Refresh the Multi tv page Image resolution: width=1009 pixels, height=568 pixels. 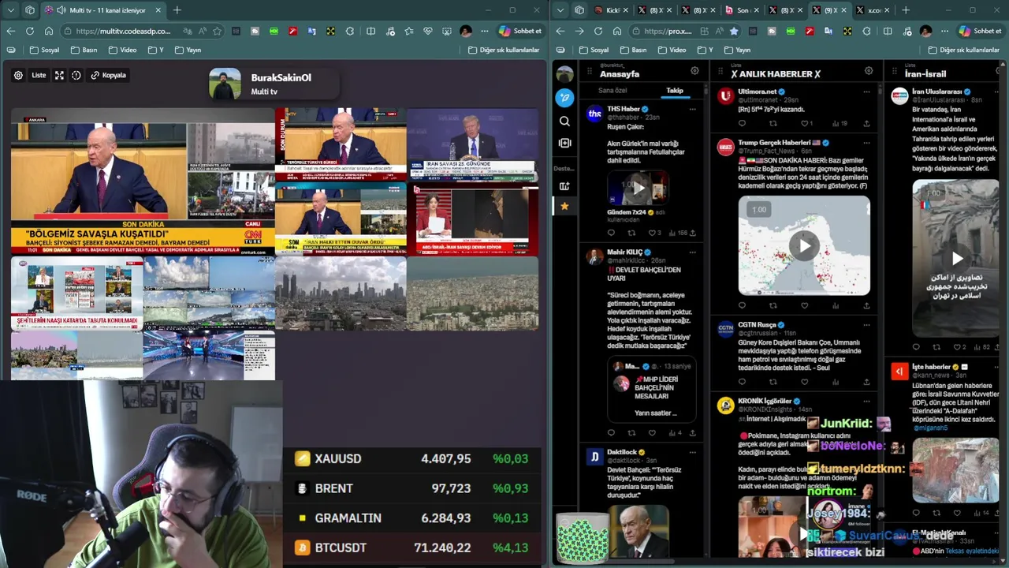coord(29,31)
